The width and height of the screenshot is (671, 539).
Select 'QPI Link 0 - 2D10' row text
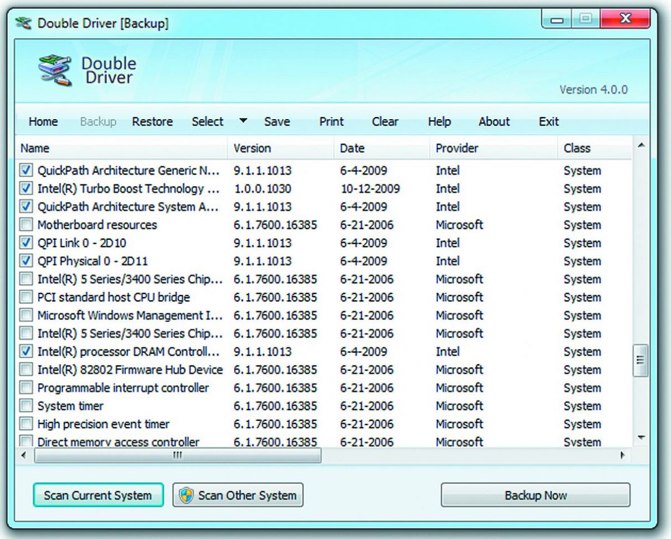coord(82,243)
